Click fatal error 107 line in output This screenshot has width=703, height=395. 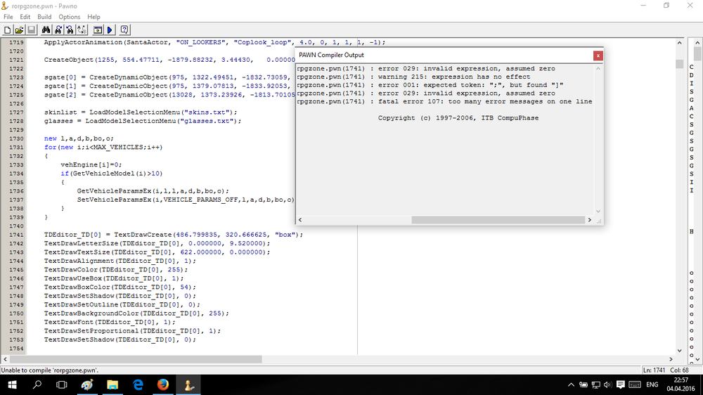pos(444,101)
